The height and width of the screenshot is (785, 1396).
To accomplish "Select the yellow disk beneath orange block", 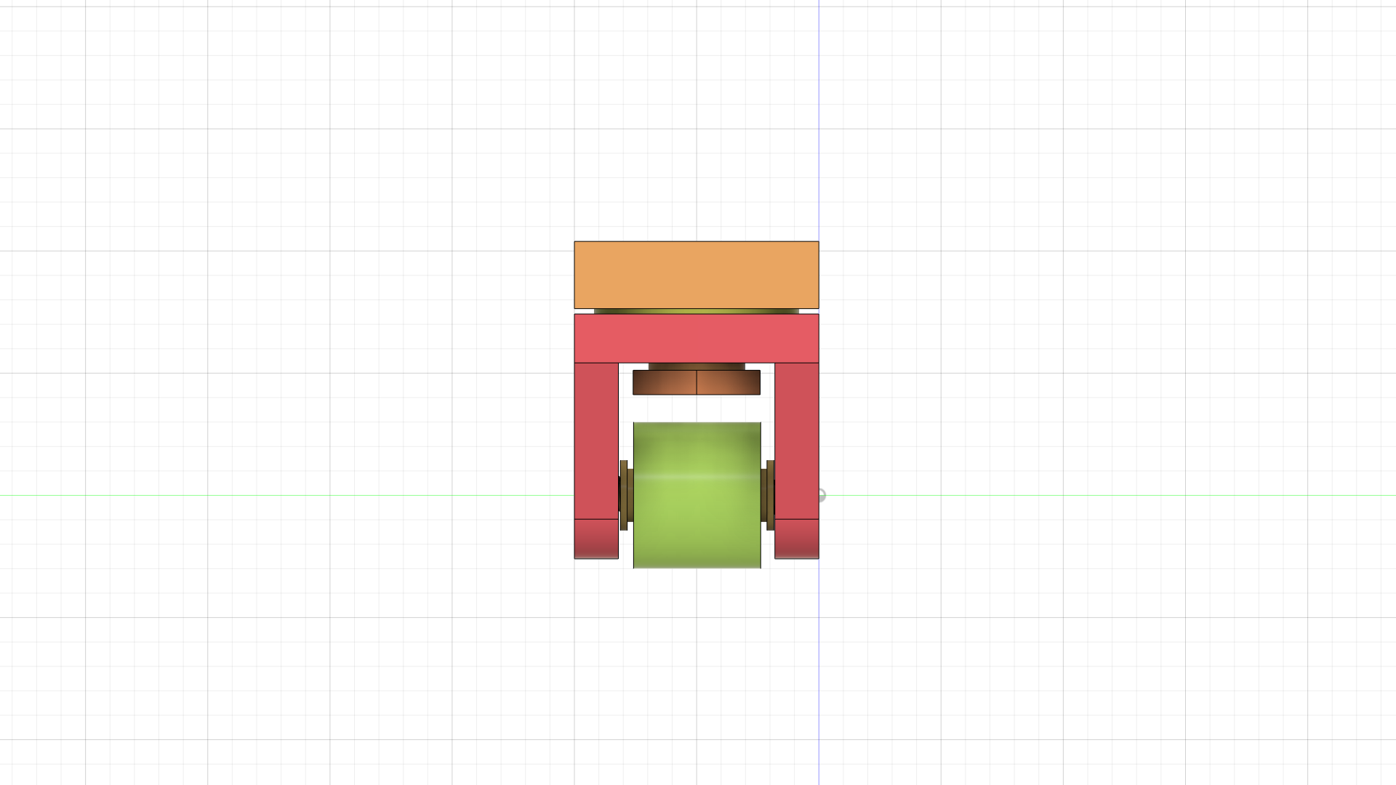I will coord(696,311).
